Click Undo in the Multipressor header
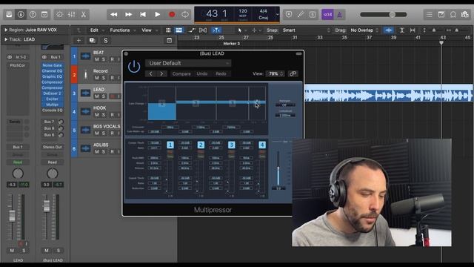This screenshot has width=474, height=267. tap(202, 73)
